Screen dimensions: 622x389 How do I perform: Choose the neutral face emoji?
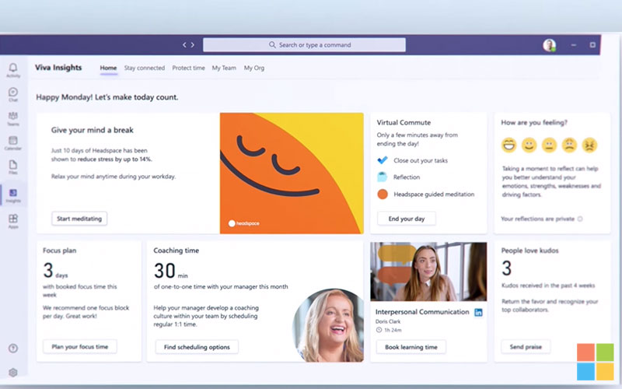tap(550, 145)
